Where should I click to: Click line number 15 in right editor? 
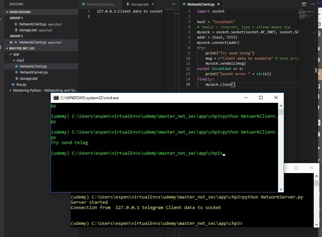[188, 84]
